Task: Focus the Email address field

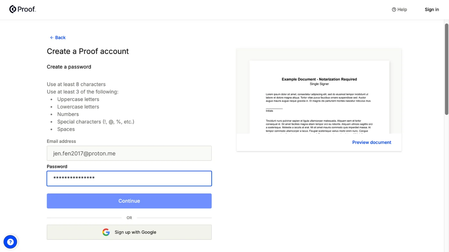Action: click(129, 154)
